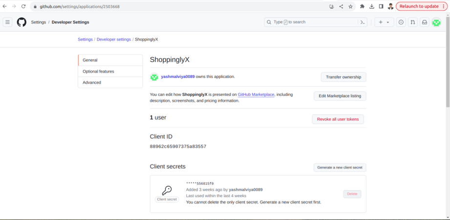Reload the page using browser refresh icon

23,6
